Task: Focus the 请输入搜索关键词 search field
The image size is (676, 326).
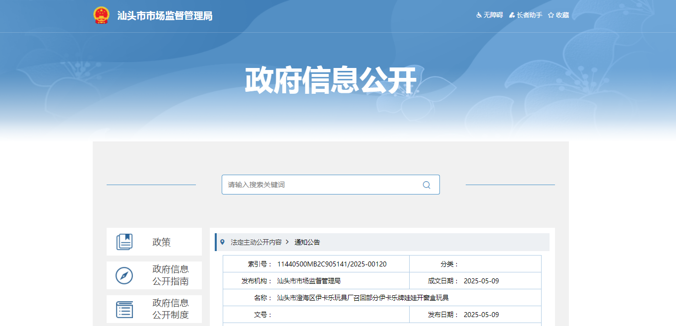Action: tap(322, 185)
